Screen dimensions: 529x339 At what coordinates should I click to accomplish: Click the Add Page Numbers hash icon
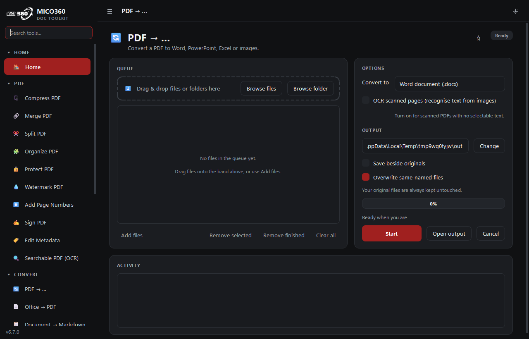point(16,205)
